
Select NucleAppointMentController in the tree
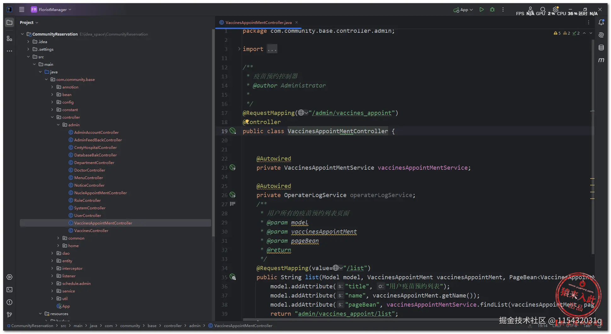coord(100,193)
